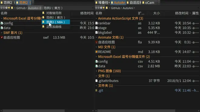The width and height of the screenshot is (200, 112).
Task: Open favorites star in right pane
Action: [104, 8]
